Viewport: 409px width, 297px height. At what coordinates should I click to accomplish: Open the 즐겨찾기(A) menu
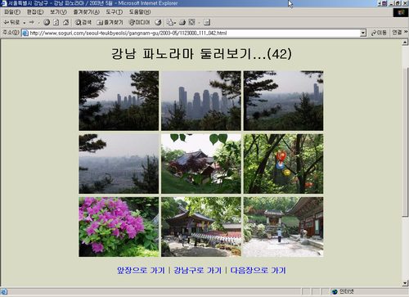[x=87, y=12]
